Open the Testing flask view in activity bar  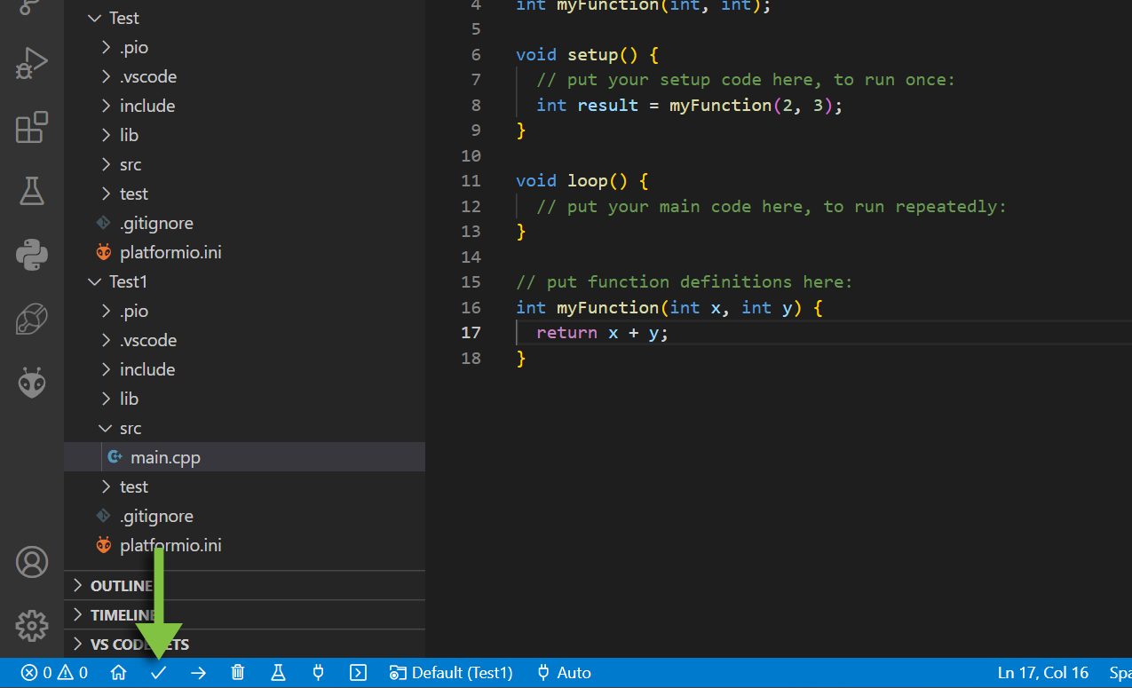(31, 191)
